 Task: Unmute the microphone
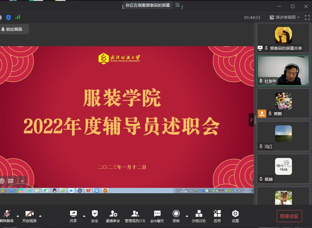[7, 214]
